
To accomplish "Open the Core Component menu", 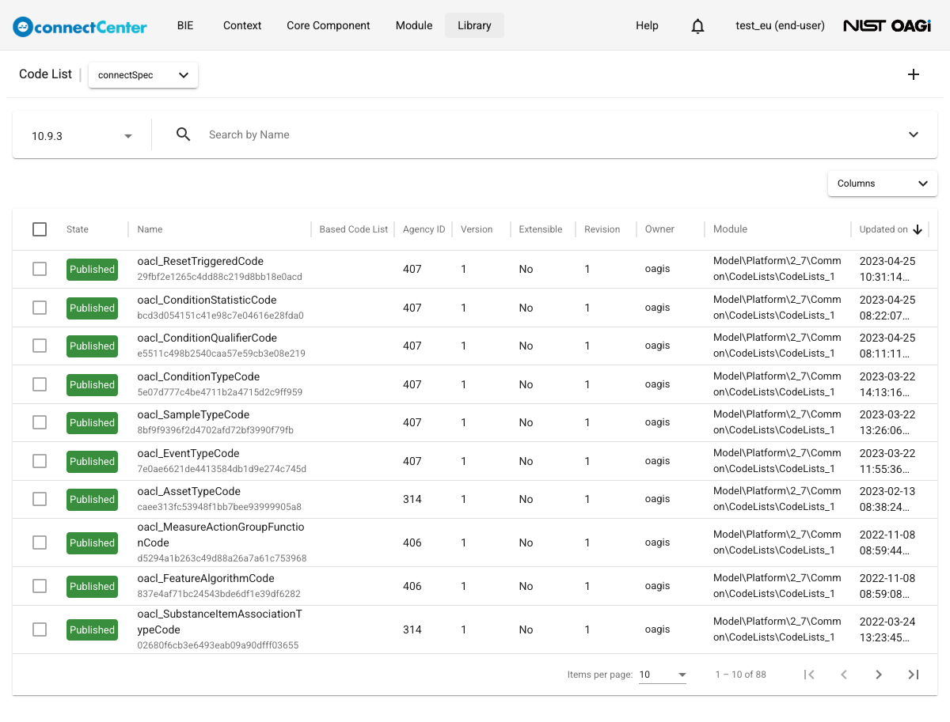I will (x=329, y=25).
